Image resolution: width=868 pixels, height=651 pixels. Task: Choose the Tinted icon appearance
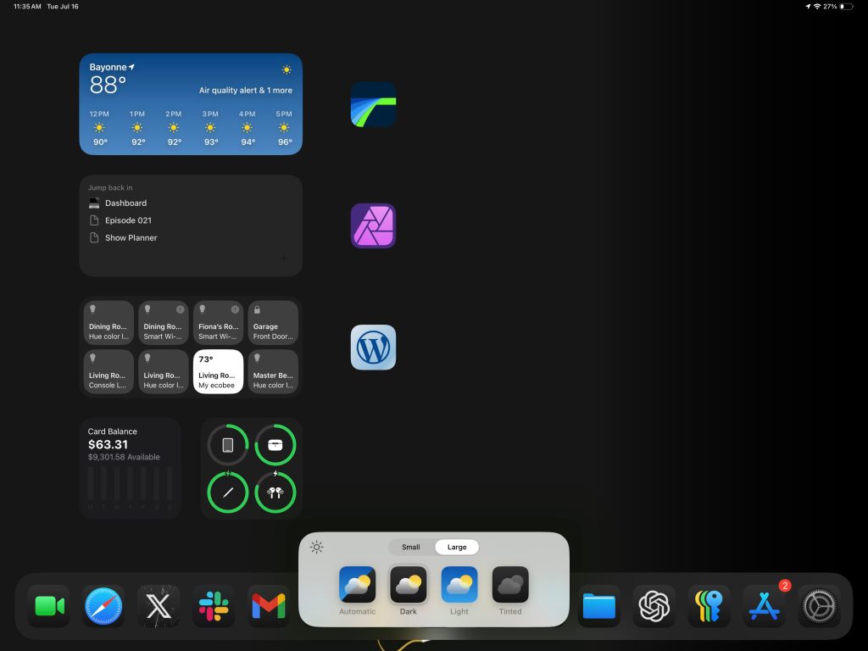pyautogui.click(x=510, y=590)
